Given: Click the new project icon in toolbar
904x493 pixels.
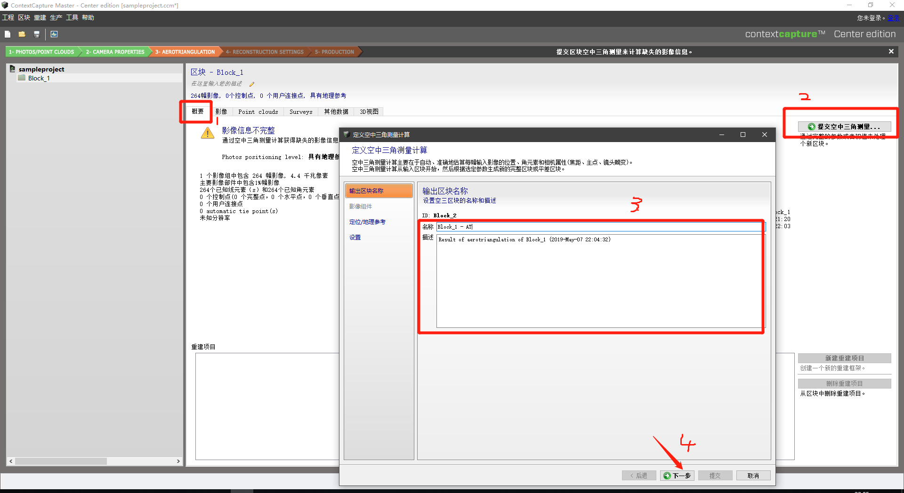Looking at the screenshot, I should tap(8, 34).
